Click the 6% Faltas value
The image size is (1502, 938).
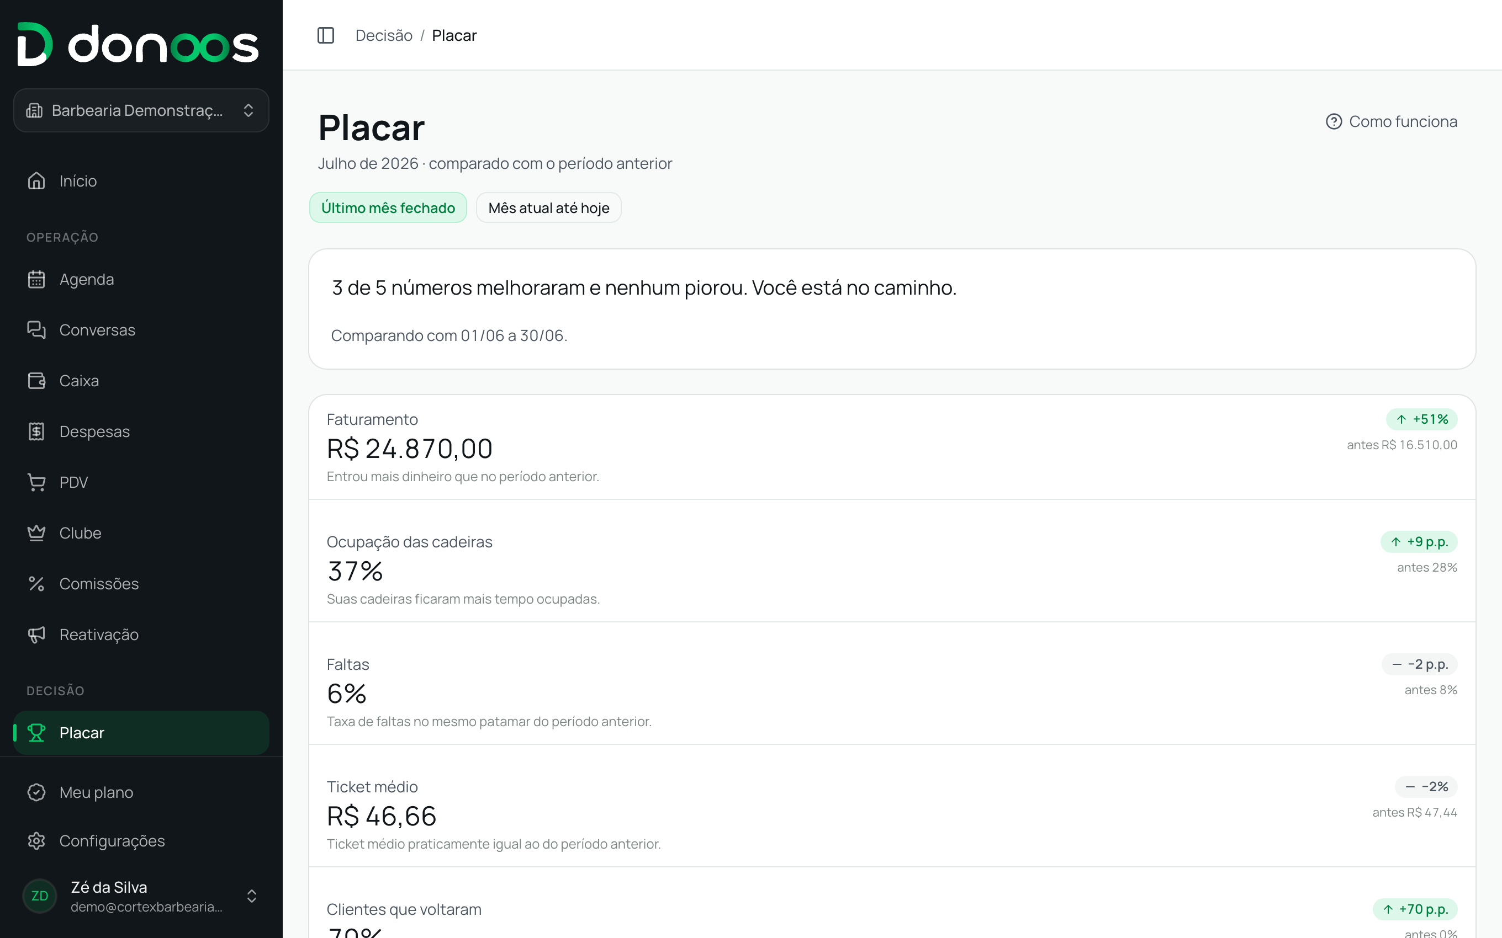tap(347, 694)
